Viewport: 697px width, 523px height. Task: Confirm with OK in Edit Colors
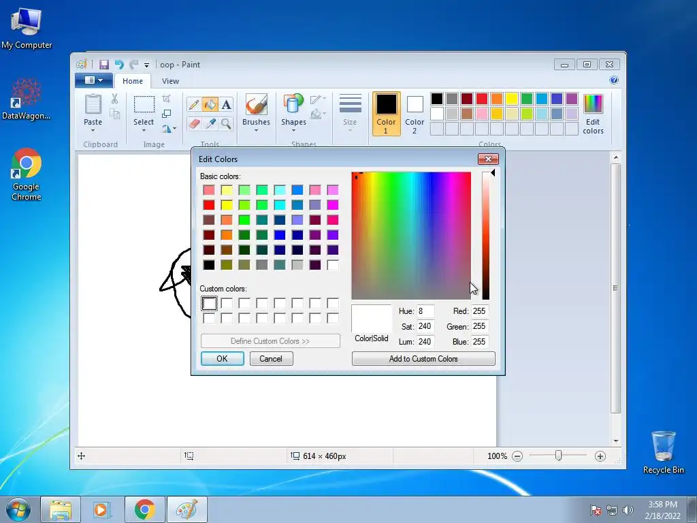(223, 359)
